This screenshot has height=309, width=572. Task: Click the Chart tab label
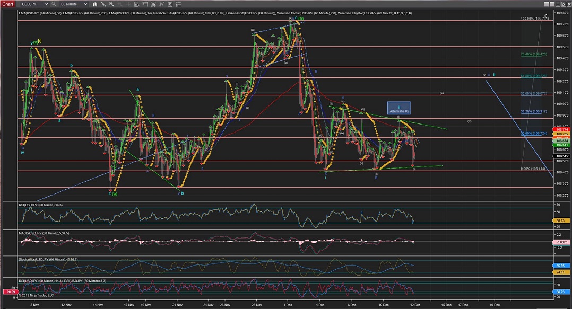(7, 4)
